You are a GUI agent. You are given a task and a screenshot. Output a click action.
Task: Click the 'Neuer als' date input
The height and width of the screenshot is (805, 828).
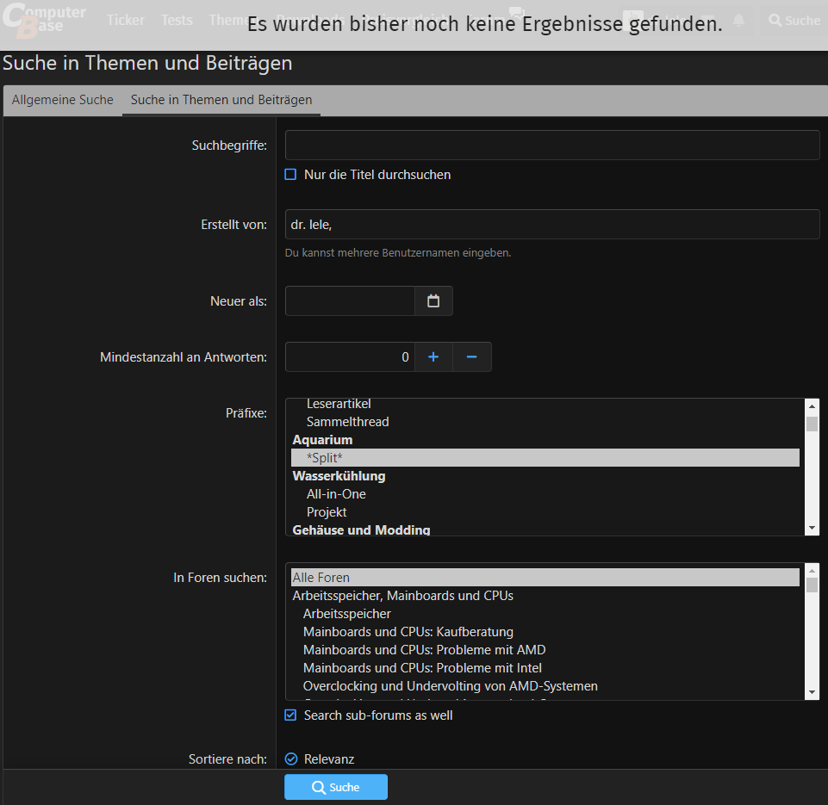pos(350,301)
